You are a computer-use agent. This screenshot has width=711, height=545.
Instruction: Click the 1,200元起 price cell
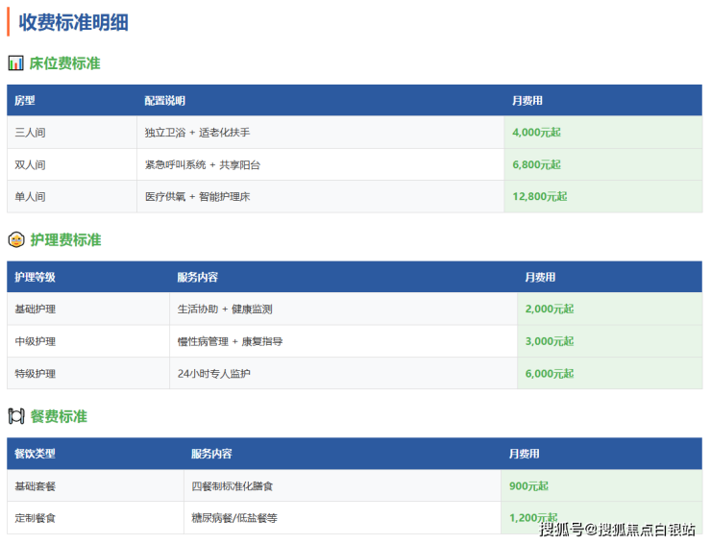point(601,518)
